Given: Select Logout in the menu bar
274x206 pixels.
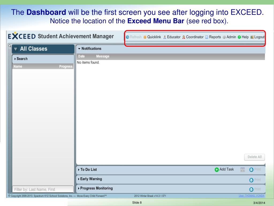Looking at the screenshot, I should pyautogui.click(x=259, y=37).
